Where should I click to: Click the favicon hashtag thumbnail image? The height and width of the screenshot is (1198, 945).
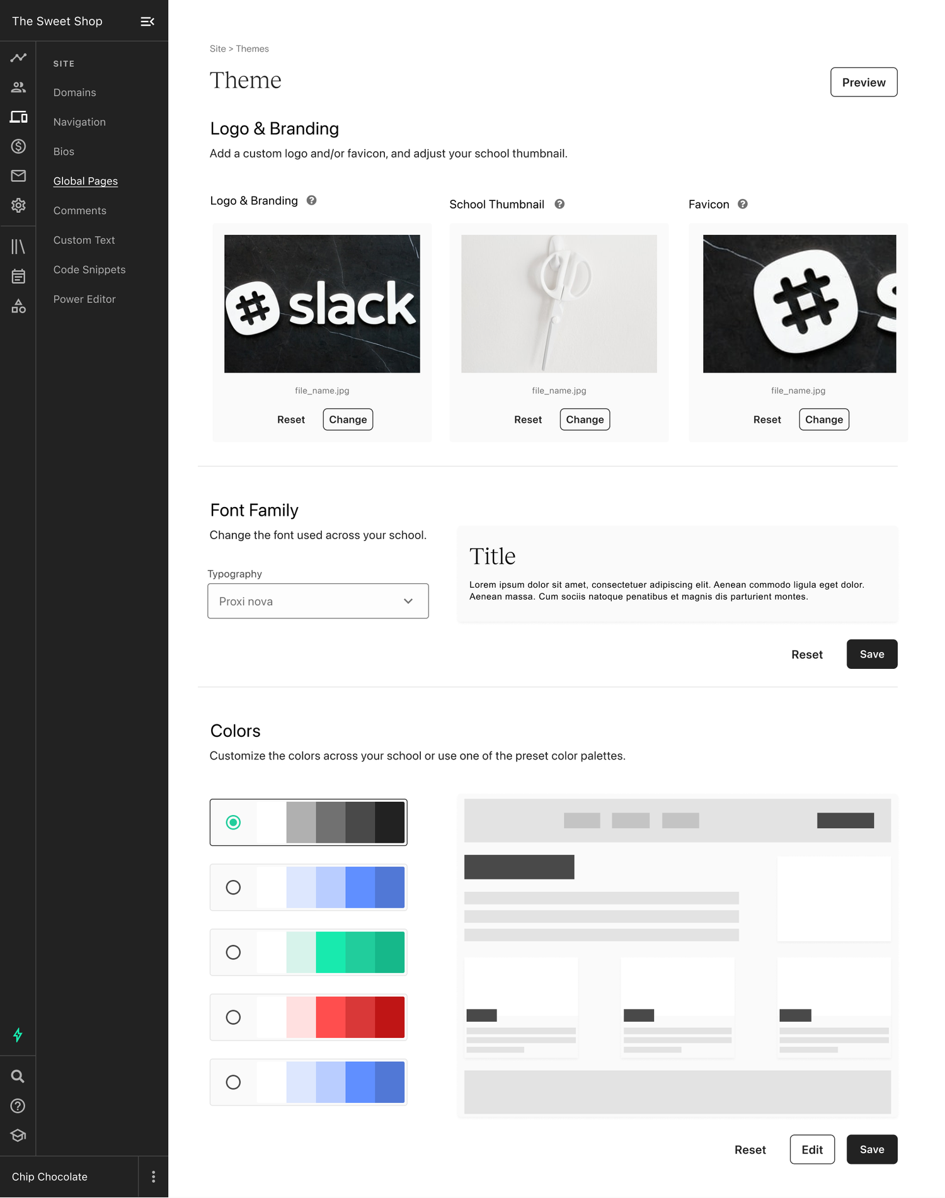click(x=799, y=304)
